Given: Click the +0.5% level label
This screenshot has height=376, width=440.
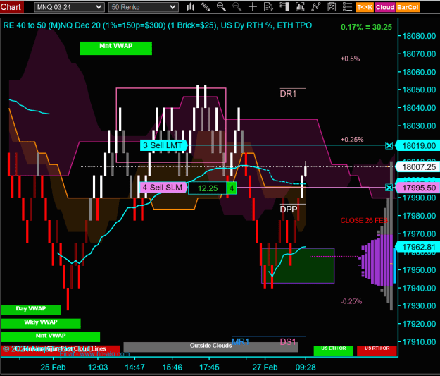Looking at the screenshot, I should (x=350, y=59).
